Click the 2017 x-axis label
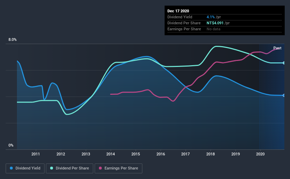This screenshot has width=290, height=179. (x=185, y=154)
